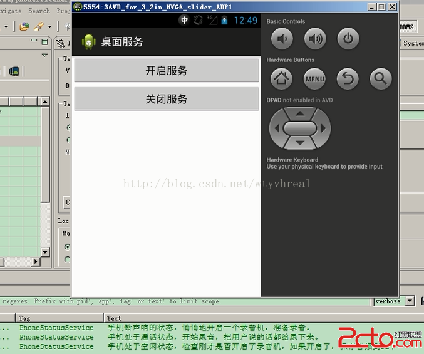Maximize the left Eclipse view panel
Image resolution: width=424 pixels, height=354 pixels.
[44, 41]
